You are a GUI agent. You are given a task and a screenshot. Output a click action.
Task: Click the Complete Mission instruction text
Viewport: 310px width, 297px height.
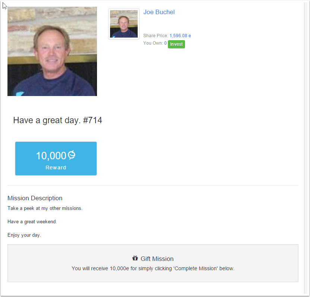point(153,269)
